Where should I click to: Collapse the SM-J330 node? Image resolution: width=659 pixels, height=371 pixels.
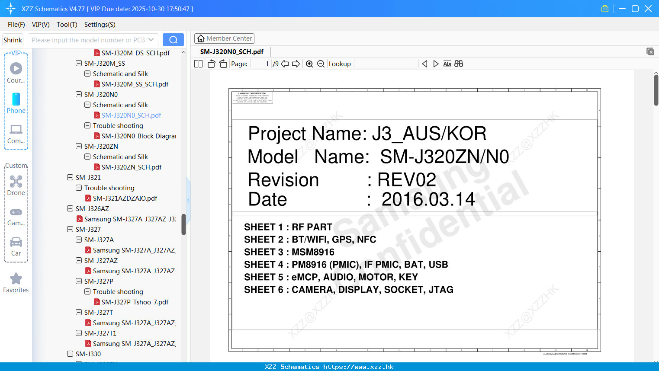(x=70, y=354)
